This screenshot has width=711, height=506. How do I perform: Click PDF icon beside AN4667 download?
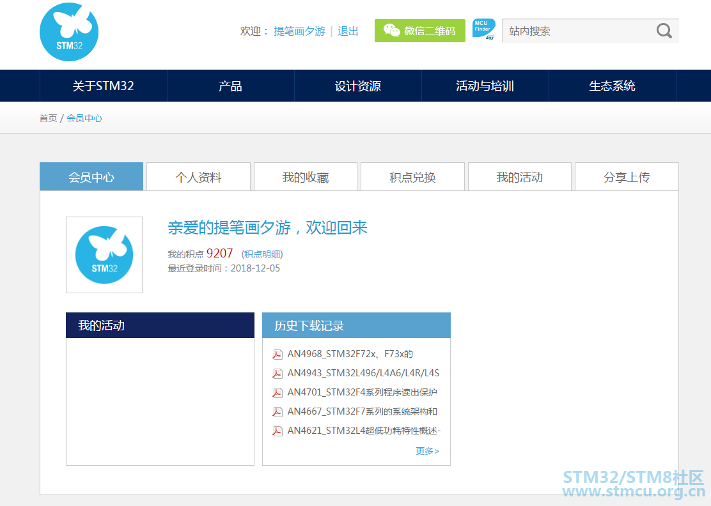[277, 412]
